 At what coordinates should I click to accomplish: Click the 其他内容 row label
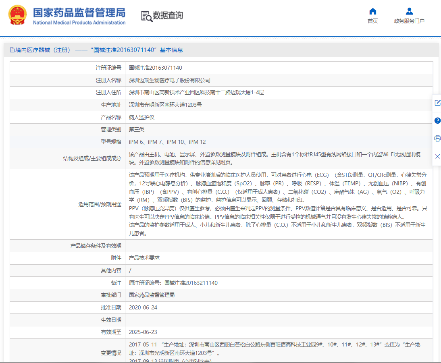tap(111, 270)
